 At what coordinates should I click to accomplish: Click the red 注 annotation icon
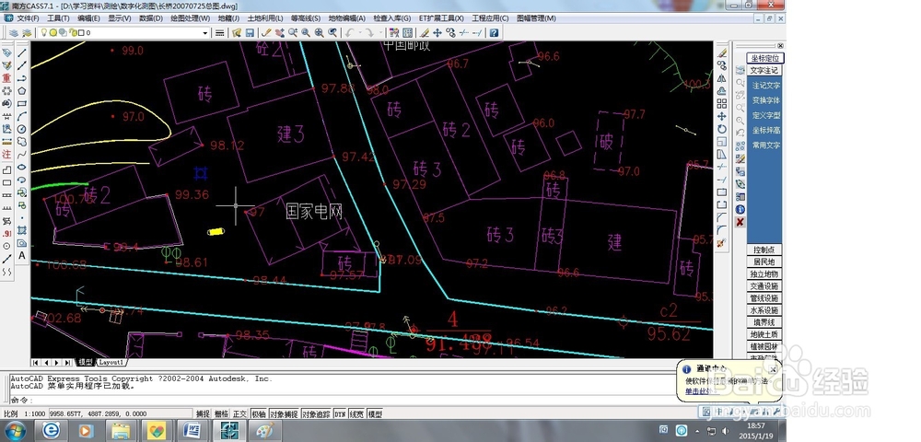point(7,155)
